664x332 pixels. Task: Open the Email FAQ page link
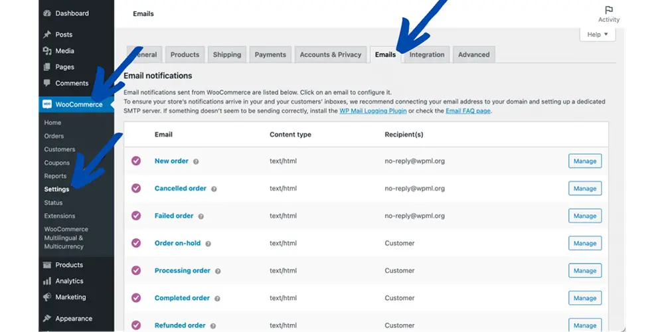coord(468,111)
